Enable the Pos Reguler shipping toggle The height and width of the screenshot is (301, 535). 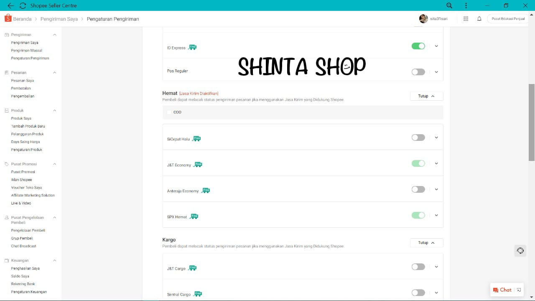click(418, 72)
